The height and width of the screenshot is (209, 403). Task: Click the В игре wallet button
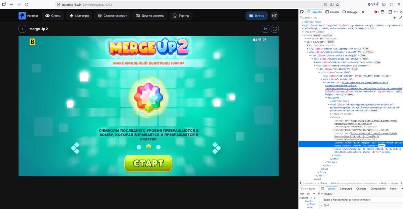pyautogui.click(x=256, y=15)
